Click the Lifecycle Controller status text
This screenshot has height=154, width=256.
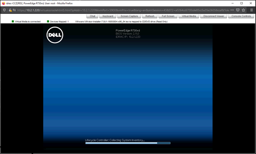click(x=115, y=140)
